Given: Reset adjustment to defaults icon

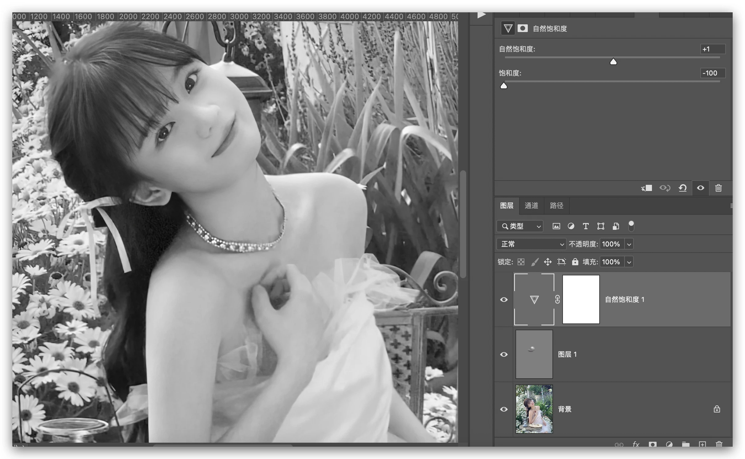Looking at the screenshot, I should click(682, 188).
